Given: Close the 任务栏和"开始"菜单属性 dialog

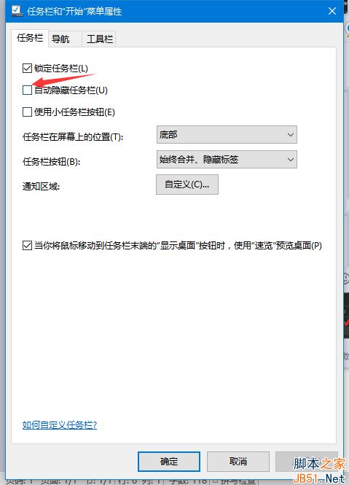Looking at the screenshot, I should (x=332, y=12).
